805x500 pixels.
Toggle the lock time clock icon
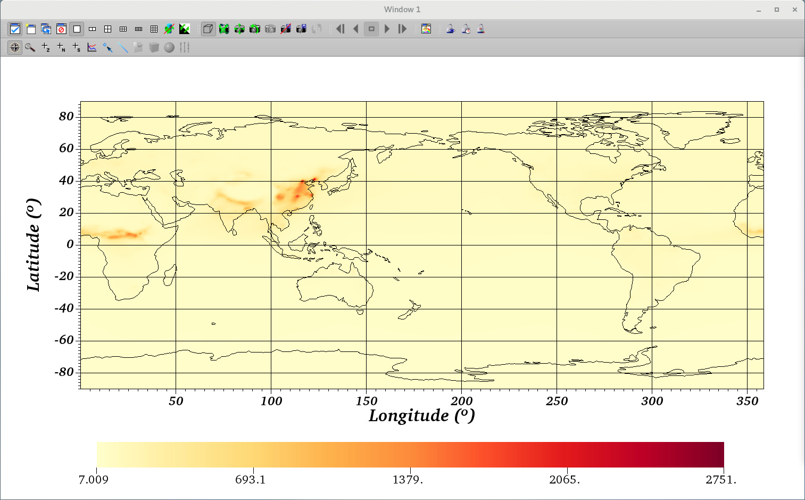click(466, 29)
